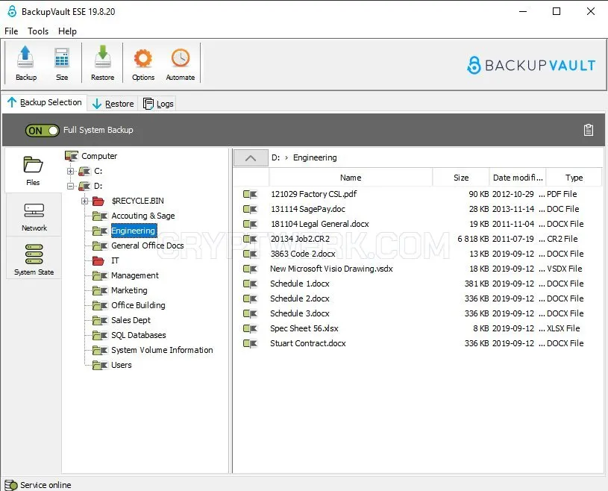608x491 pixels.
Task: Toggle backup flag for 20134 Job2.CR2
Action: tap(250, 239)
